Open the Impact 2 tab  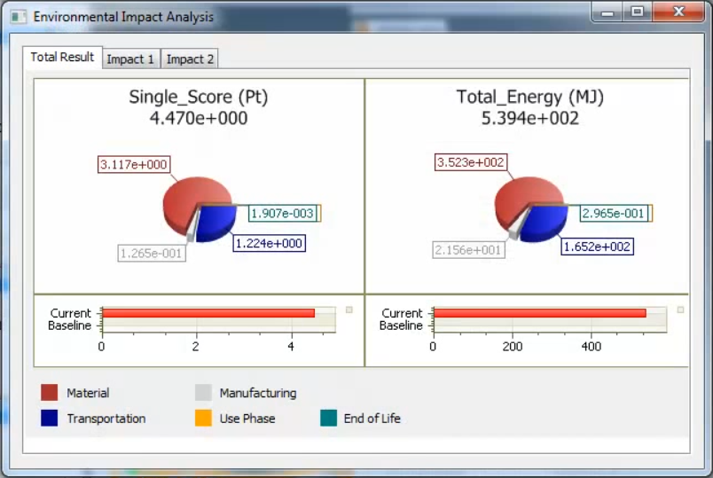tap(191, 59)
